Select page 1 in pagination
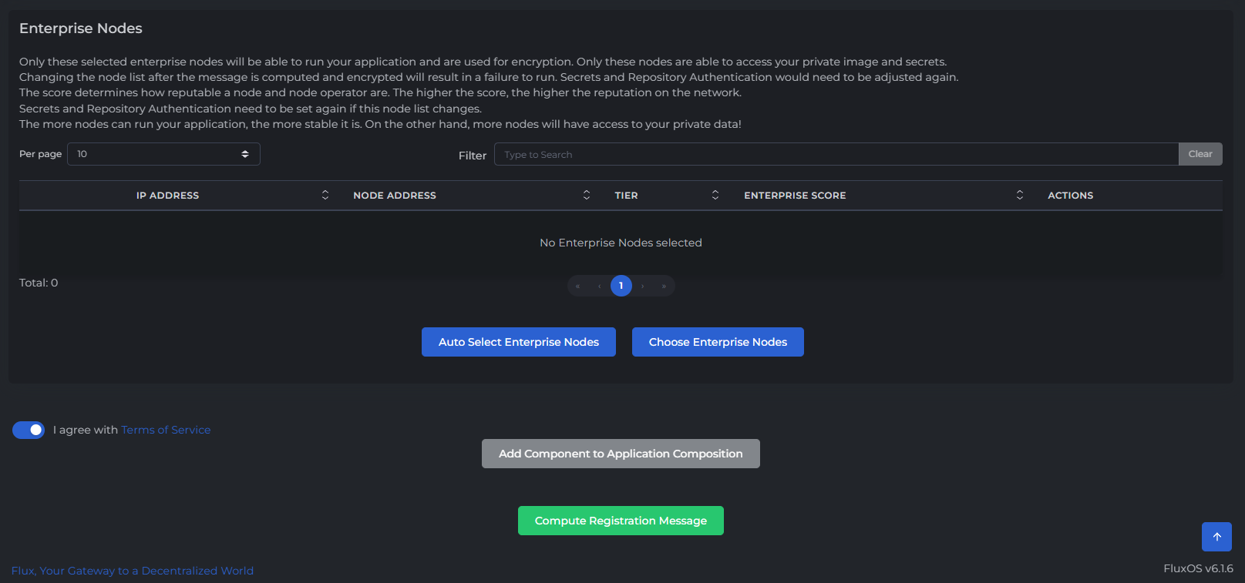The image size is (1245, 583). (621, 286)
